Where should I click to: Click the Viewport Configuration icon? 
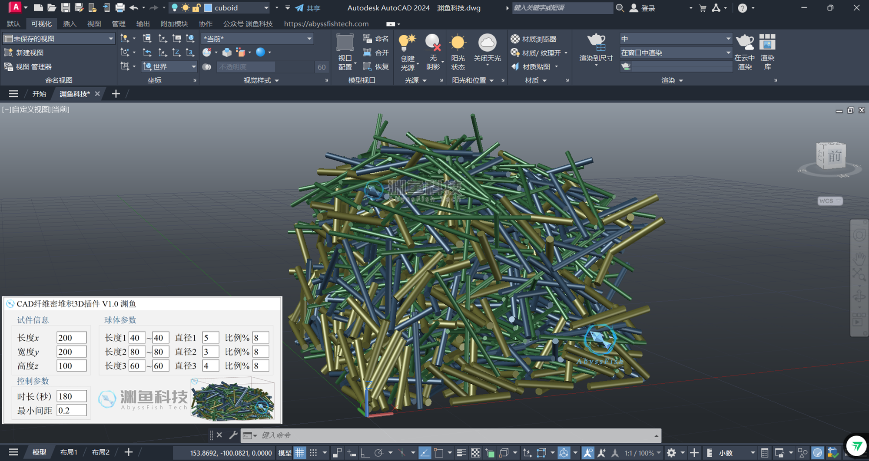(345, 43)
